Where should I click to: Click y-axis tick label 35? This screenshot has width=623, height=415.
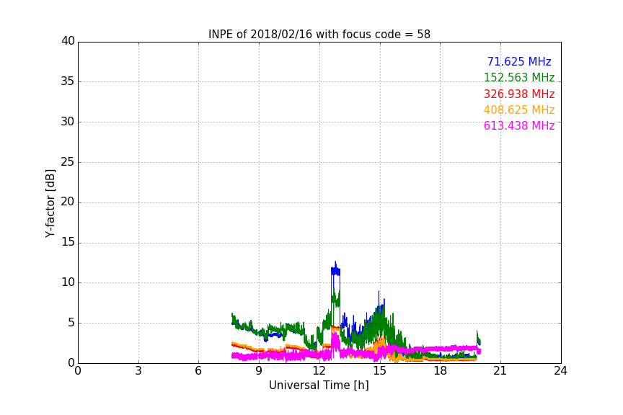[x=68, y=81]
